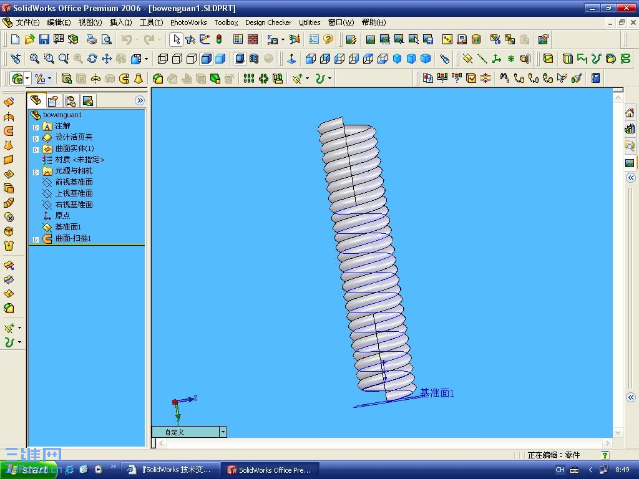Screen dimensions: 639x479
Task: Toggle Shadows in Shaded Mode
Action: tap(240, 59)
